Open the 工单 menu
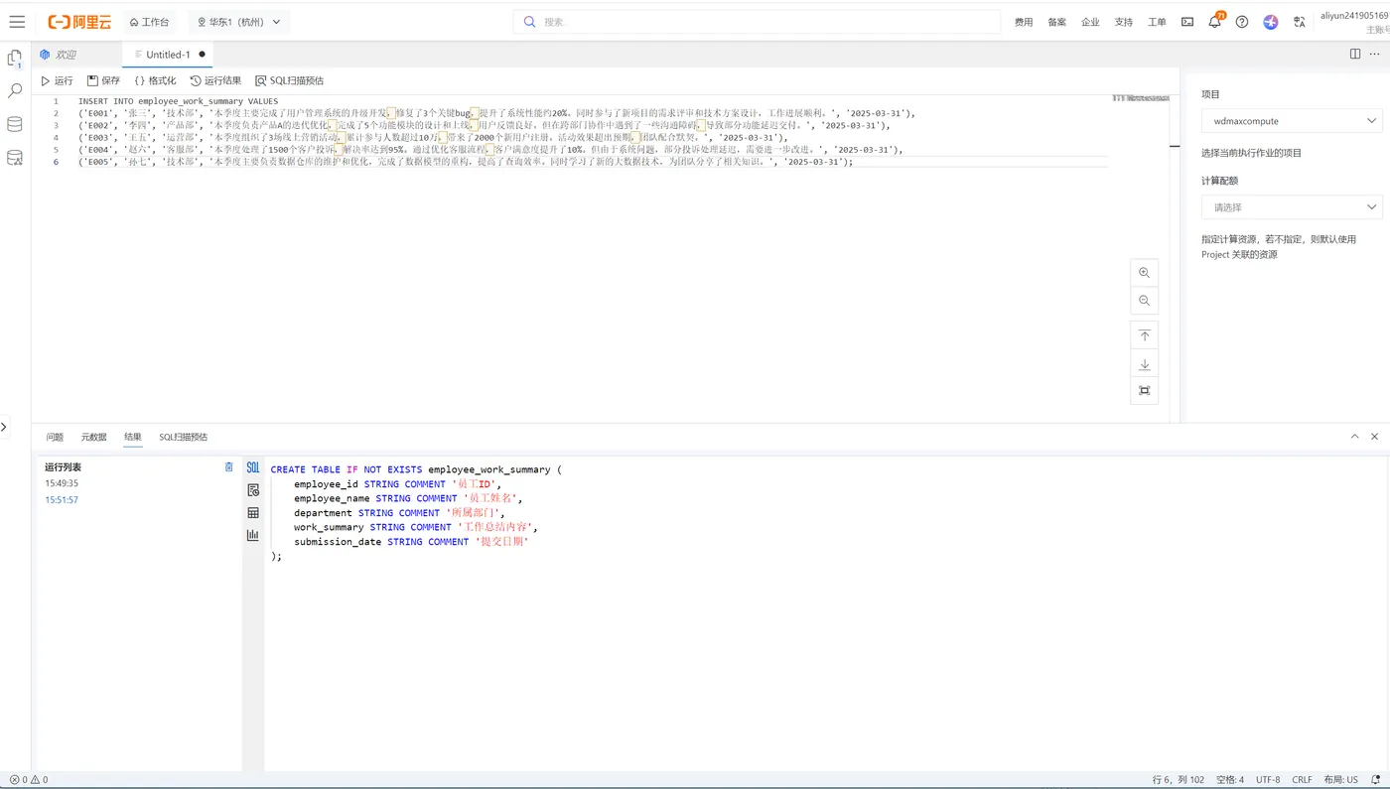Screen dimensions: 1390x789 (1157, 22)
